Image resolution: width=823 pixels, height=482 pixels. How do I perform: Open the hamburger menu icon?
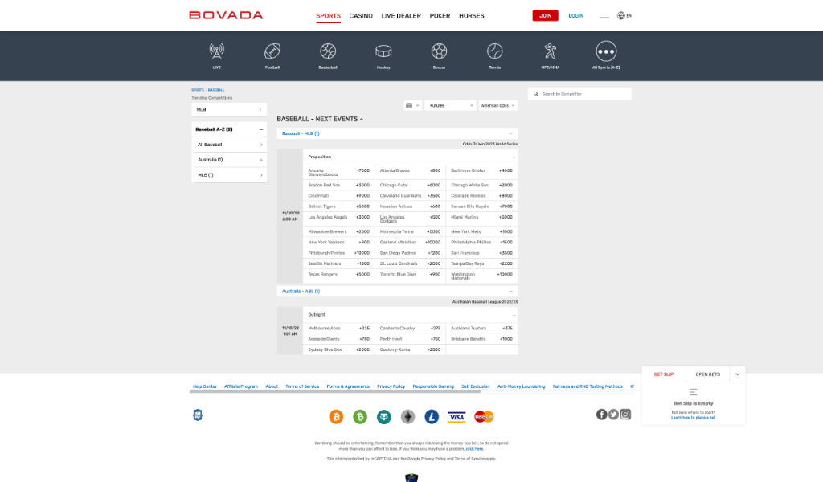604,16
